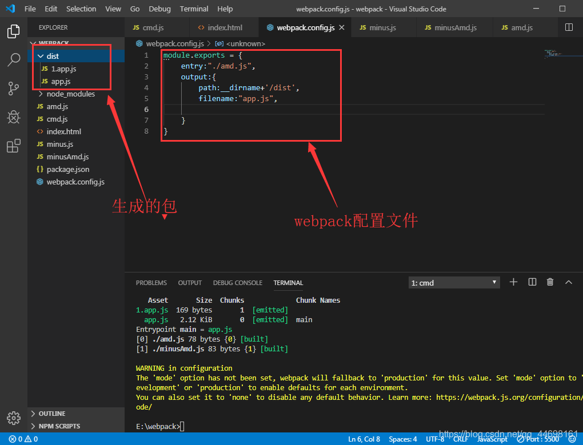Change the JavaScript language mode

492,439
